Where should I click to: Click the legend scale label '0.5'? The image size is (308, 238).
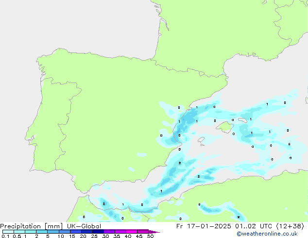click(17, 236)
